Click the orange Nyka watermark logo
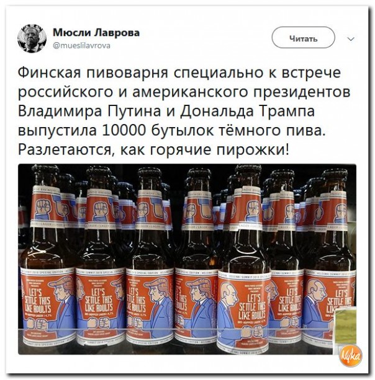The image size is (375, 380). tap(351, 356)
